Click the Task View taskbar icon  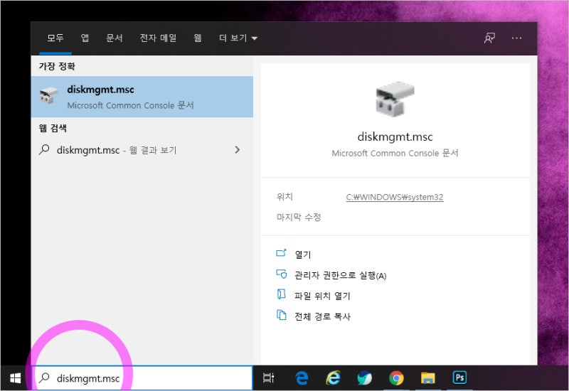(x=268, y=378)
